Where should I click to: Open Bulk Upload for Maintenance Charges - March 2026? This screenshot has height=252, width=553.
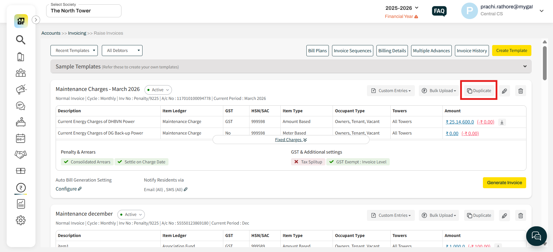coord(439,91)
